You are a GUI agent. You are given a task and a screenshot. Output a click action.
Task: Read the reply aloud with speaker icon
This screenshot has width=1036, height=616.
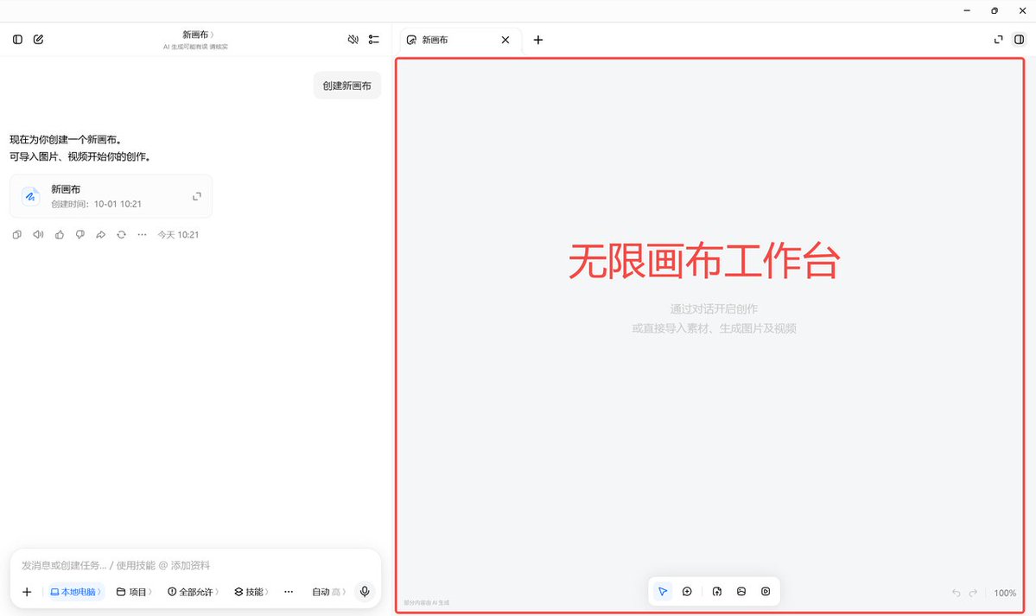[x=38, y=235]
